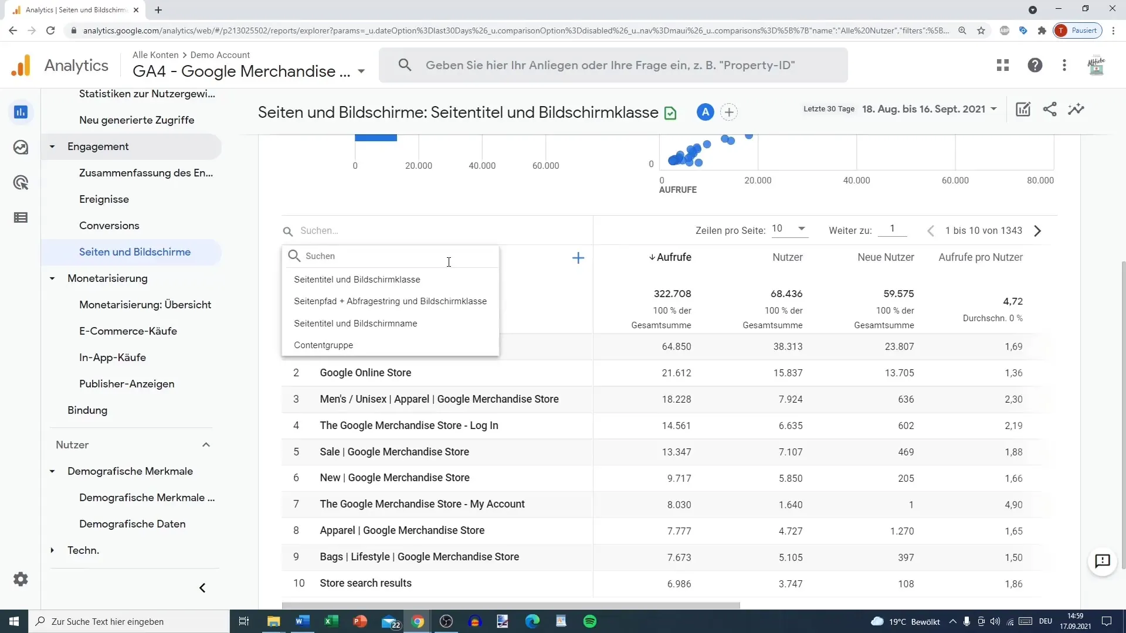
Task: Open the date range dropdown
Action: click(x=930, y=109)
